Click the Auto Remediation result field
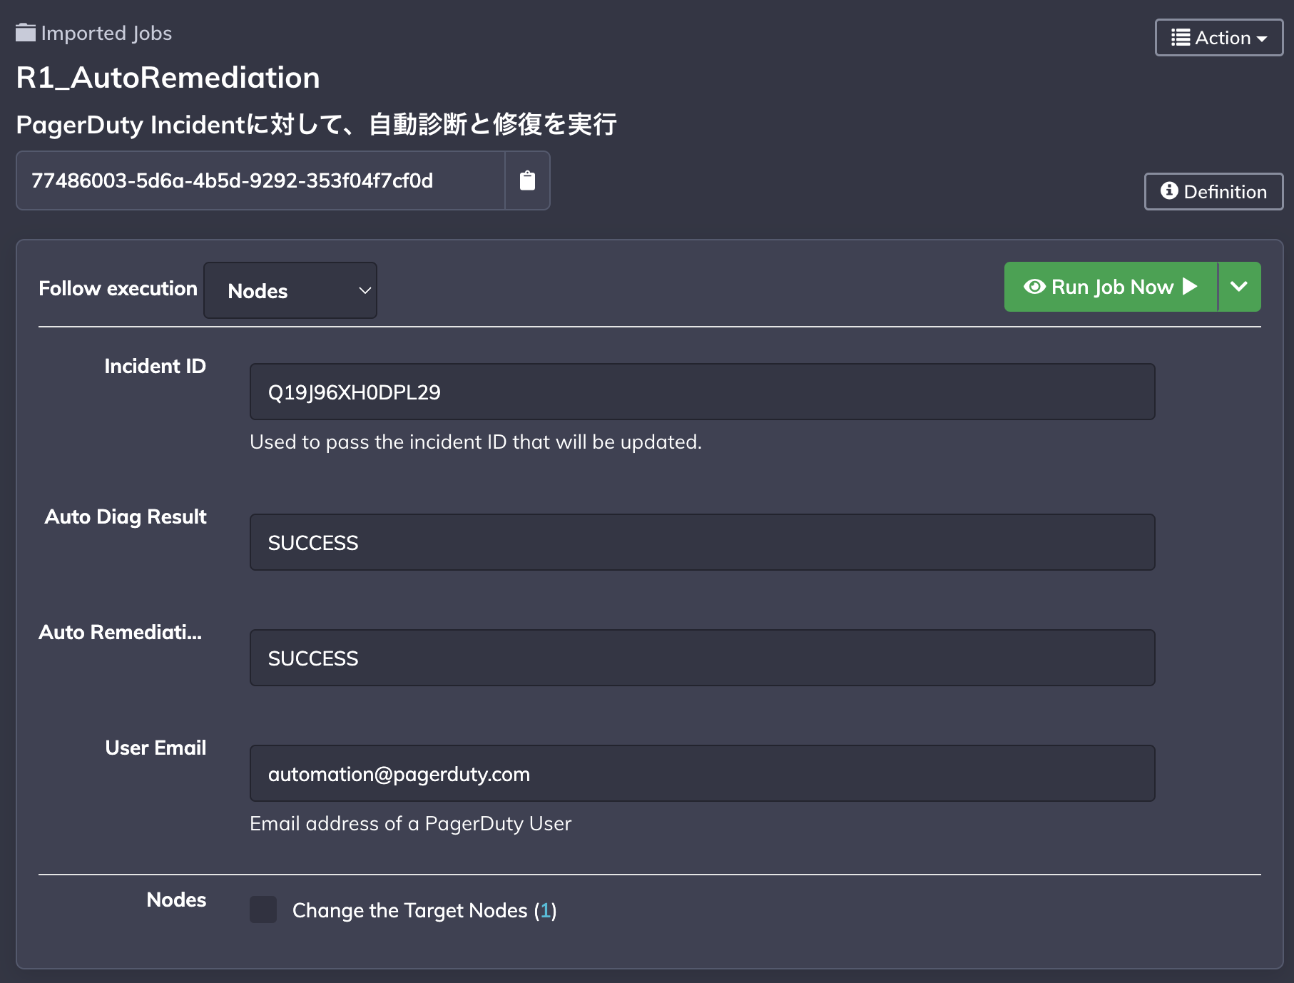The width and height of the screenshot is (1294, 983). [702, 658]
